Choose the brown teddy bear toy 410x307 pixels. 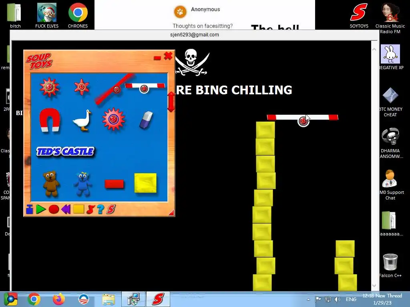[51, 183]
